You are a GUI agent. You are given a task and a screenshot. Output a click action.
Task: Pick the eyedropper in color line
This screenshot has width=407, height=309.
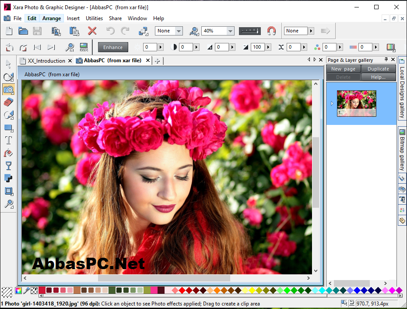coord(26,291)
